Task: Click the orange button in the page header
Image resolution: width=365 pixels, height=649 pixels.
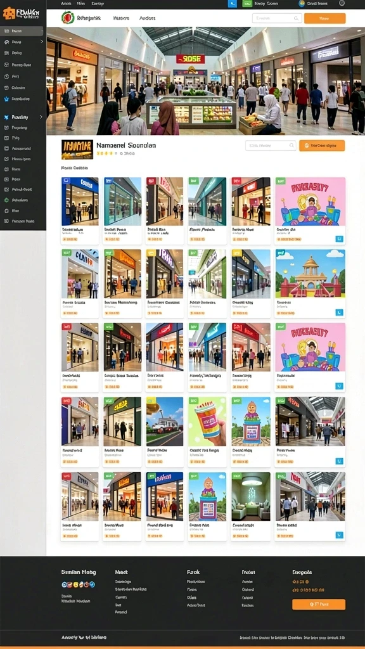Action: point(325,18)
